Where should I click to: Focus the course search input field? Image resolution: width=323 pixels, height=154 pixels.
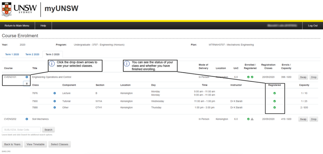21,130
